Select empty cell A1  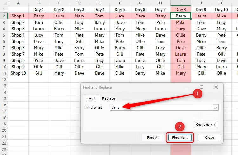(x=18, y=10)
